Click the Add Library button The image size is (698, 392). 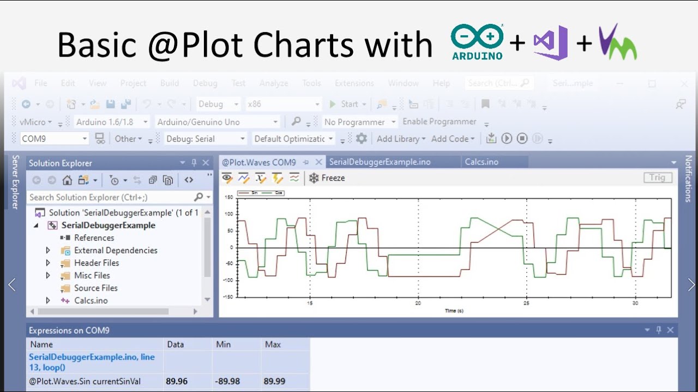click(x=401, y=139)
